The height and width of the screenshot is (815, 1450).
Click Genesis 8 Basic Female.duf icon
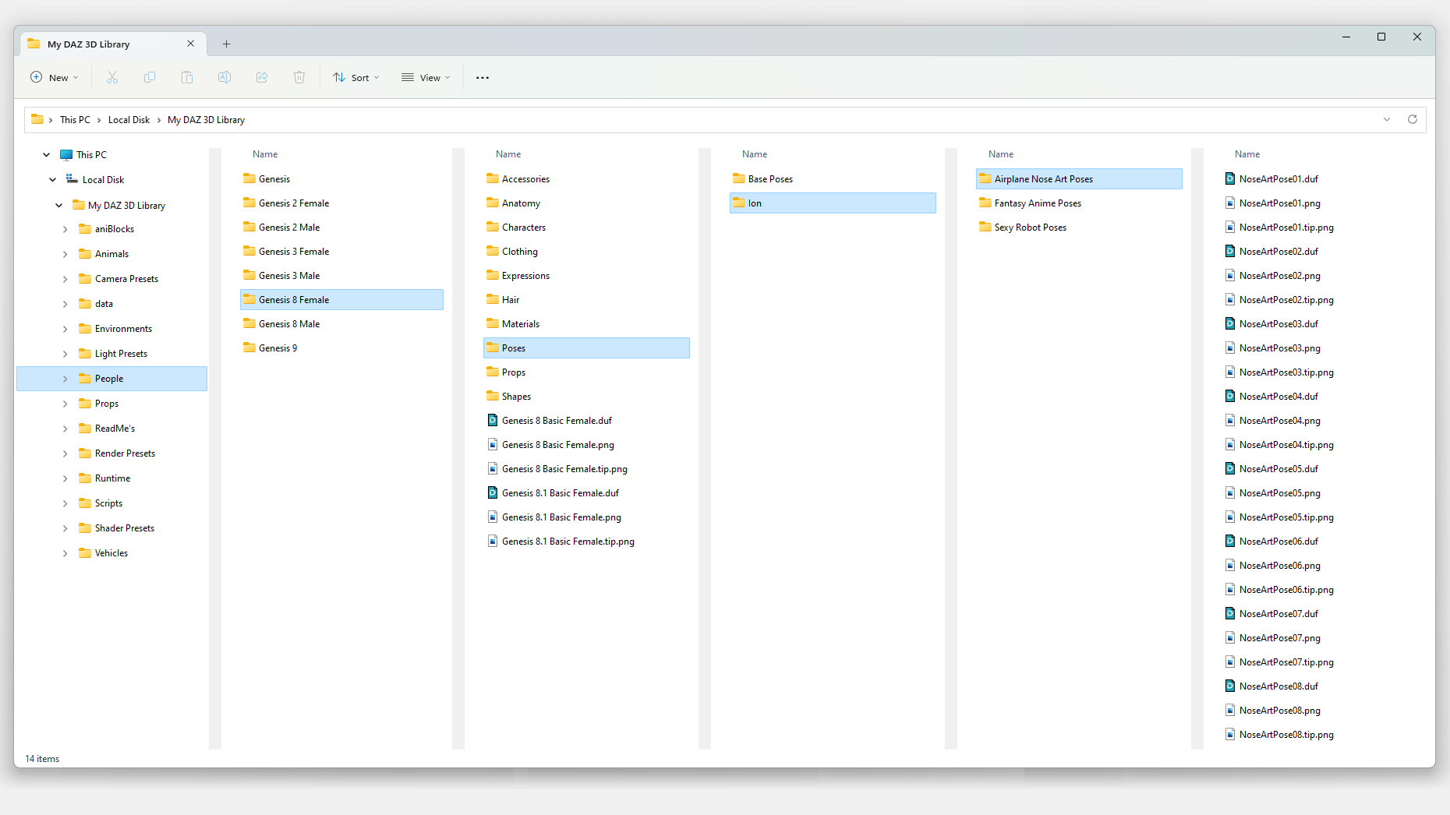(x=493, y=420)
